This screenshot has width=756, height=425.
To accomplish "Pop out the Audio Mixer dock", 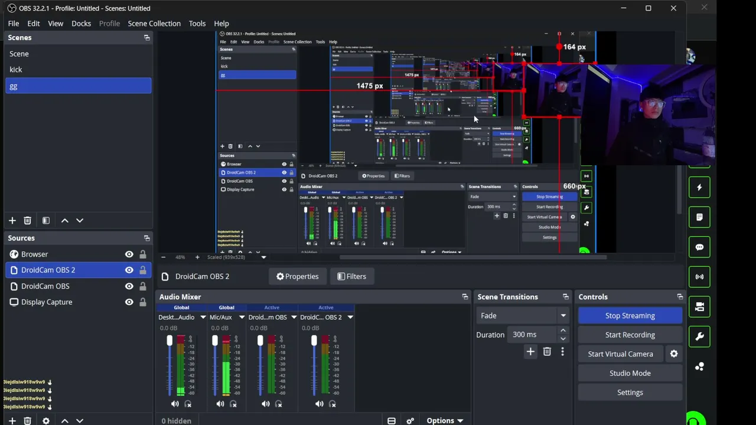I will coord(465,297).
